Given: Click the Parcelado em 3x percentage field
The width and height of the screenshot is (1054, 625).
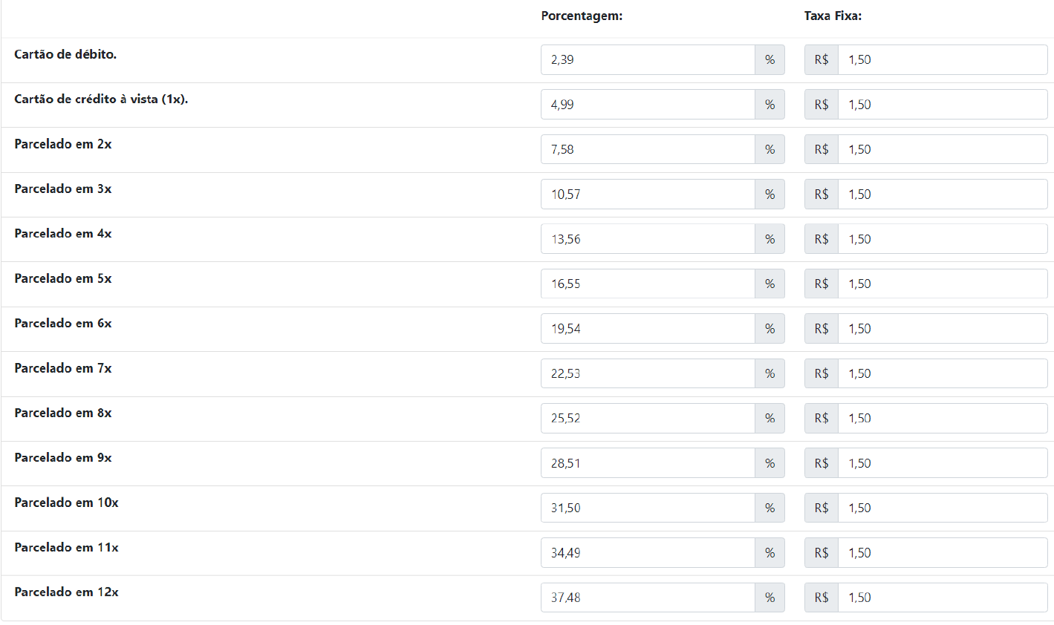Looking at the screenshot, I should 648,194.
